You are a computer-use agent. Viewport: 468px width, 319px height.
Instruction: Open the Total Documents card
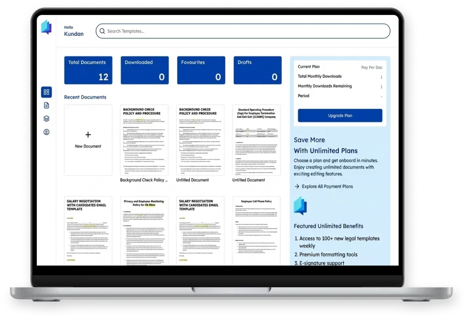coord(88,70)
